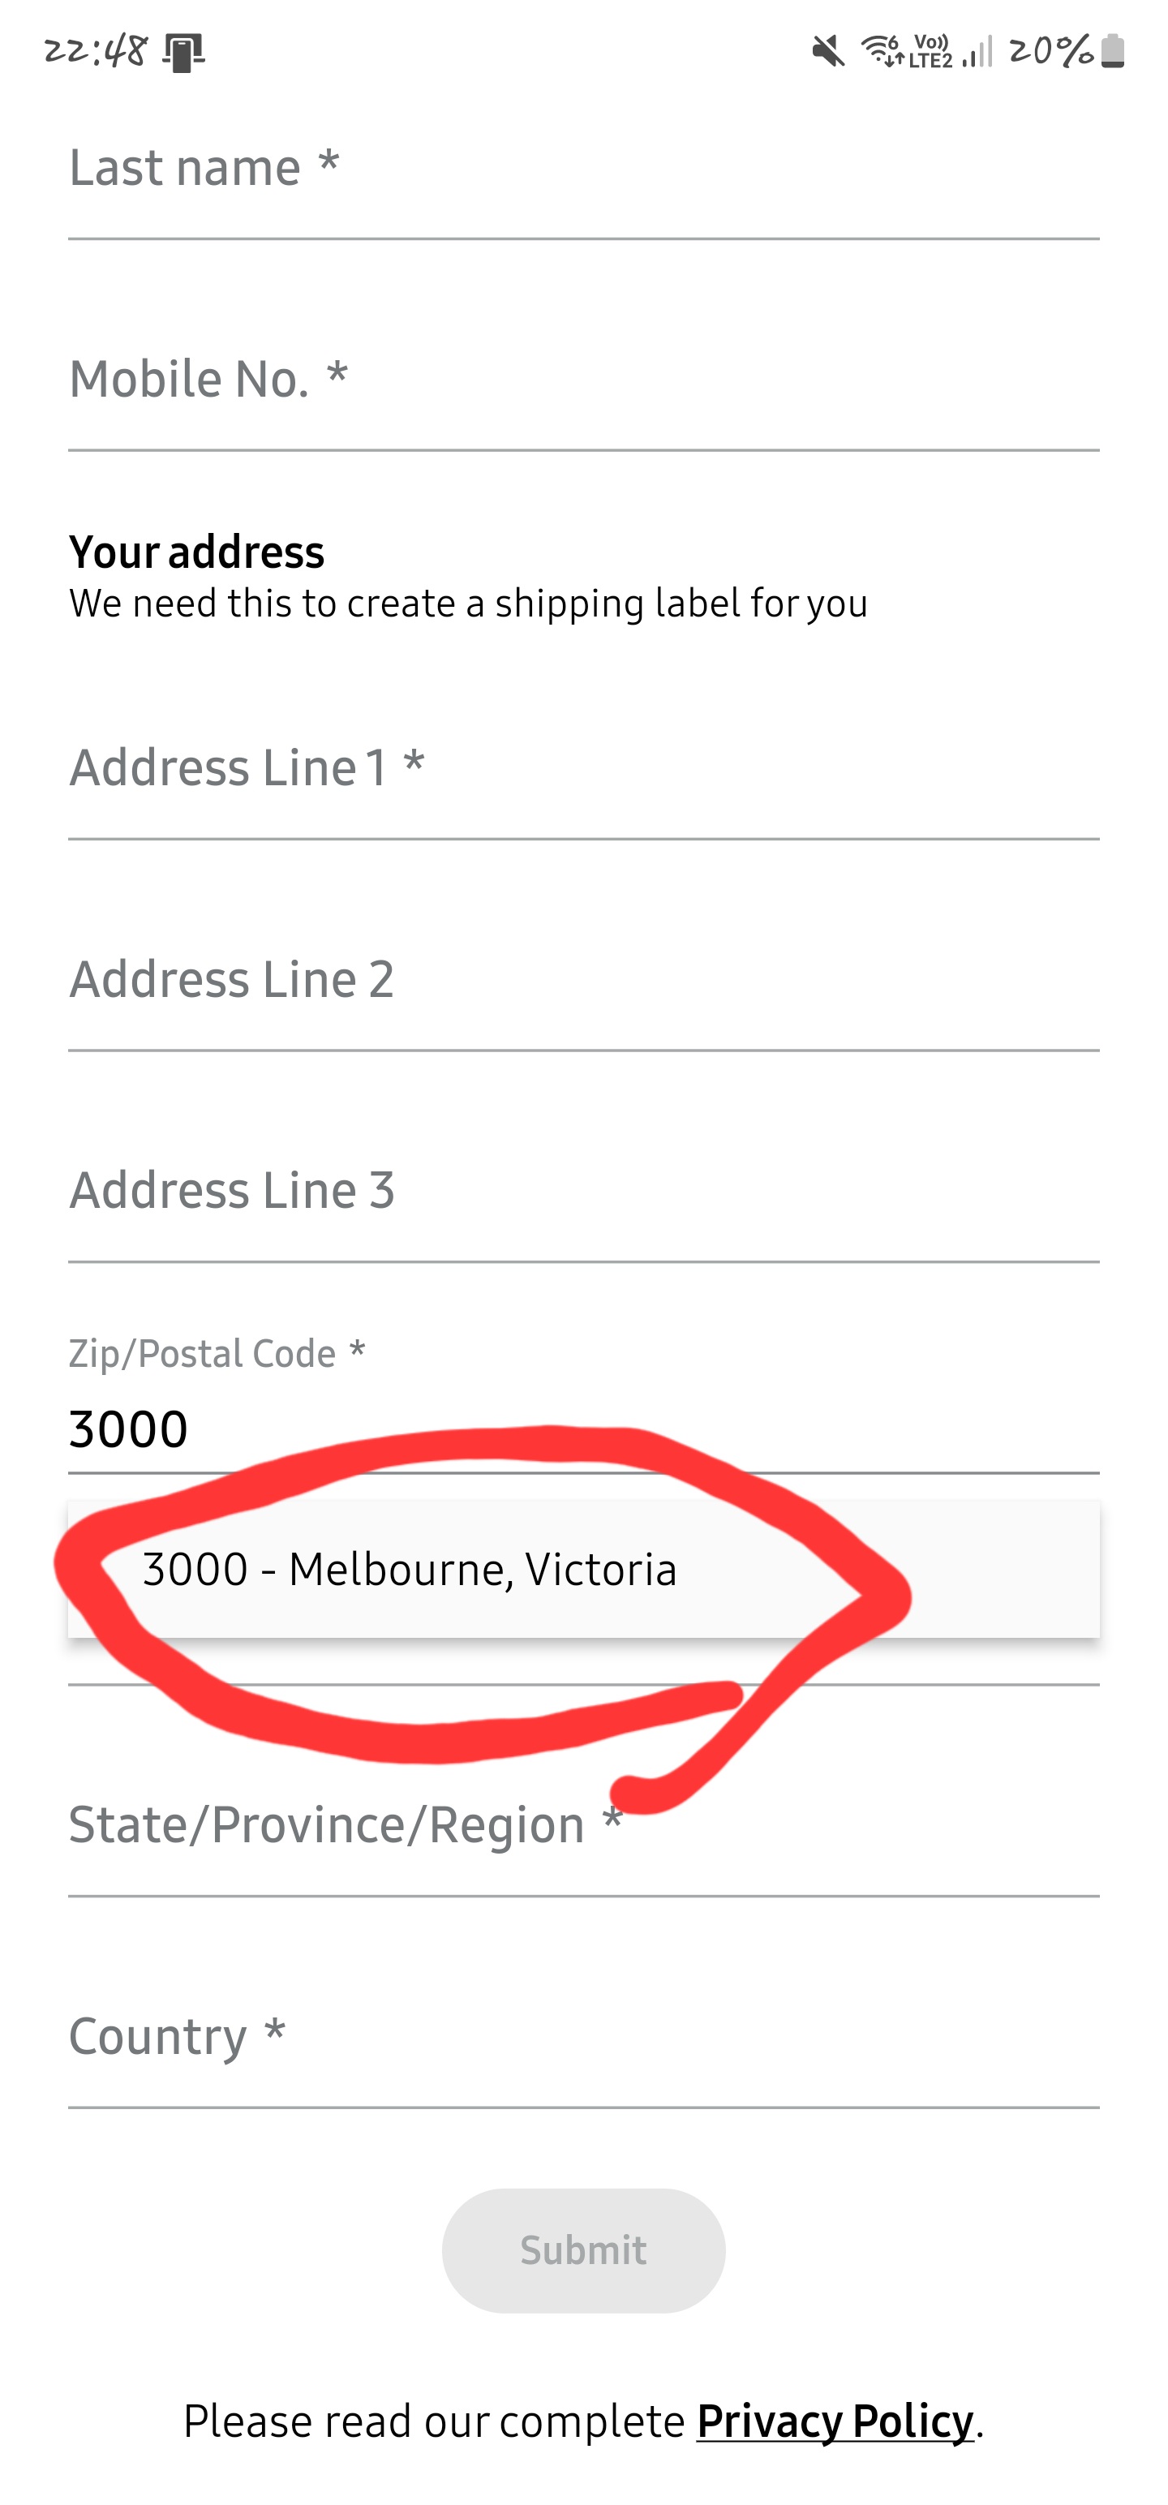Focus the Last name input field
The image size is (1168, 2505).
[583, 170]
